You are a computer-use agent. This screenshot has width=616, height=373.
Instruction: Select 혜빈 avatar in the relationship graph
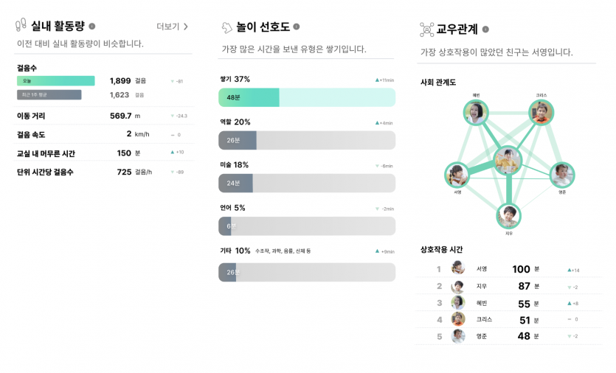point(476,113)
